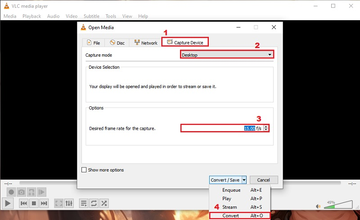Click the frame-by-frame button

pyautogui.click(x=41, y=192)
